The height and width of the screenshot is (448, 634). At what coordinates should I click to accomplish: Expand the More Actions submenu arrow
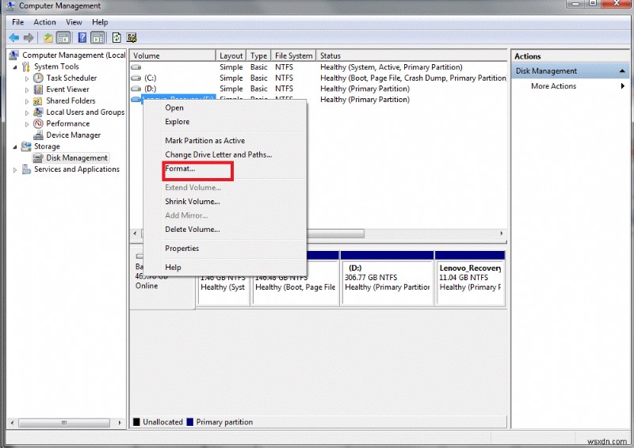point(623,86)
